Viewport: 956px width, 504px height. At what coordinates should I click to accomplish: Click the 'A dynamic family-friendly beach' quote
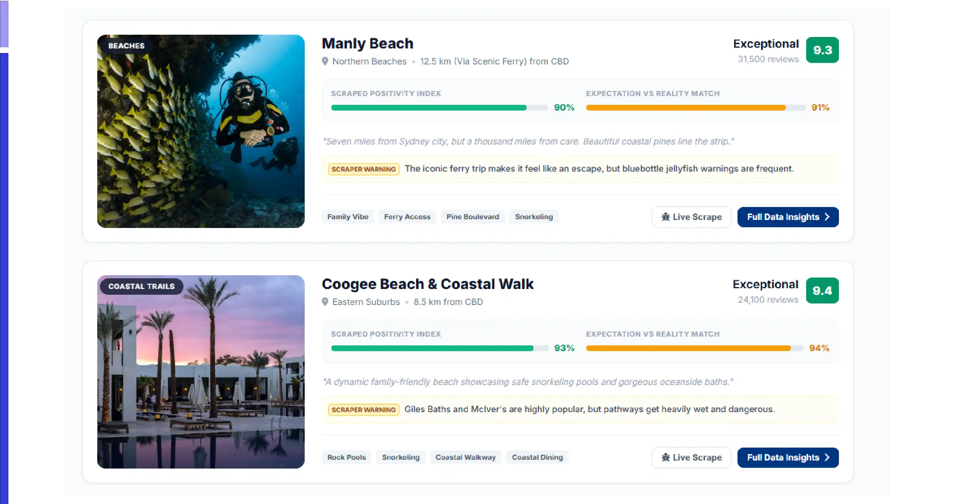tap(527, 382)
